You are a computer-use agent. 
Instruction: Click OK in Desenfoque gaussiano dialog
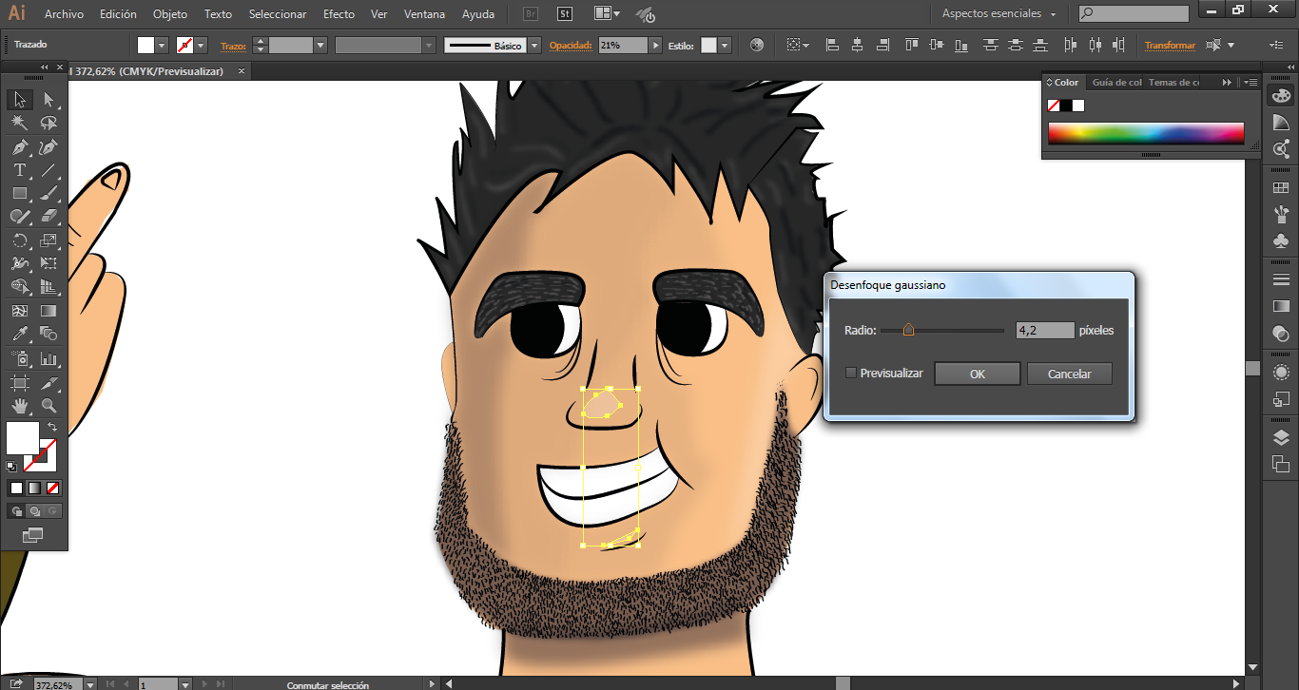977,374
